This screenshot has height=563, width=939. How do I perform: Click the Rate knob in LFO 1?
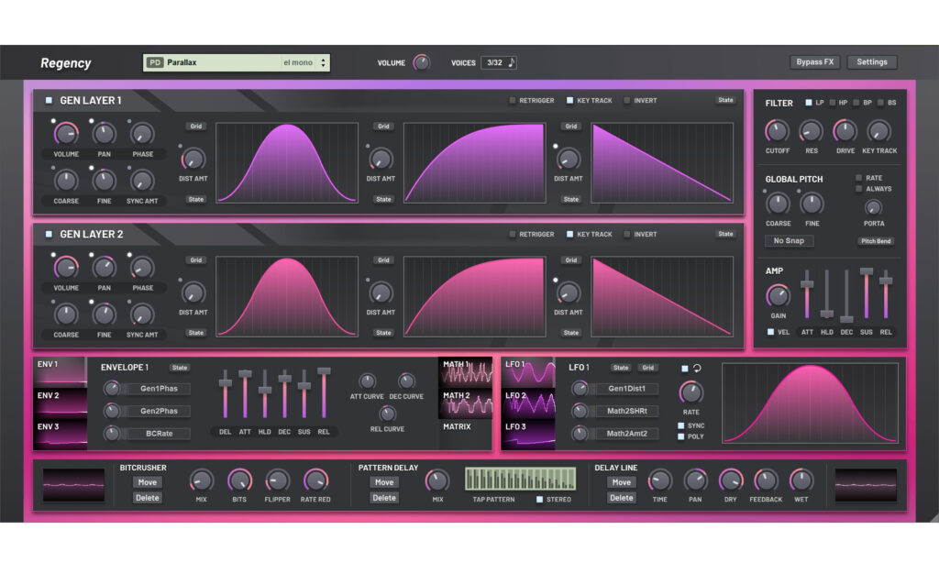tap(690, 392)
